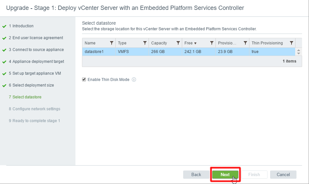Image resolution: width=309 pixels, height=184 pixels.
Task: Filter the Free column
Action: pyautogui.click(x=211, y=43)
